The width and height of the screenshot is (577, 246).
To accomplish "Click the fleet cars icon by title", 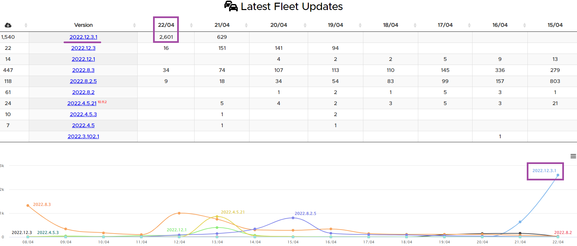I will (x=231, y=6).
